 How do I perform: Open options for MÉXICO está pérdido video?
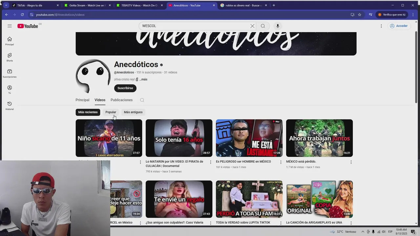[x=351, y=162]
